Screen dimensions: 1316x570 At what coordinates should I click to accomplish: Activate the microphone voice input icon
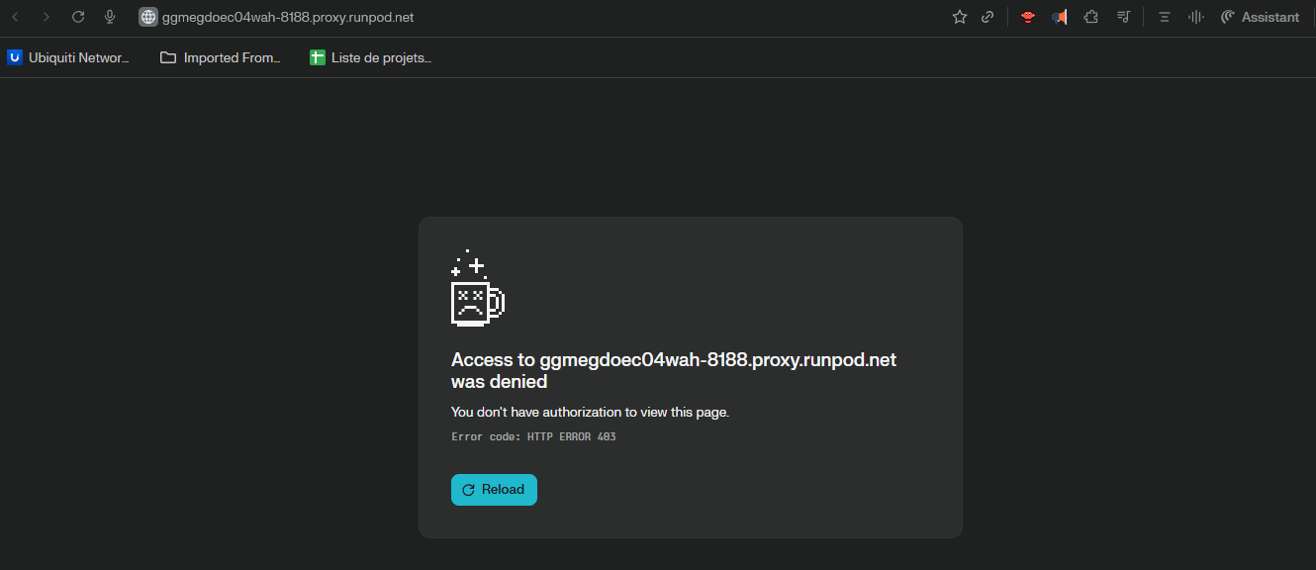tap(110, 17)
